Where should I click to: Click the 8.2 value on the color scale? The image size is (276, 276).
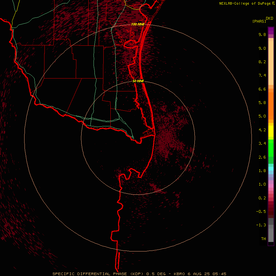[262, 62]
